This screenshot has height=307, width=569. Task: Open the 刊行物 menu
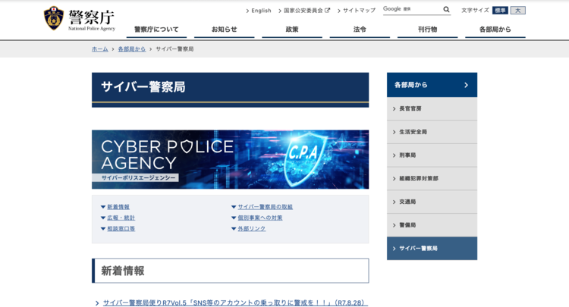click(x=427, y=30)
